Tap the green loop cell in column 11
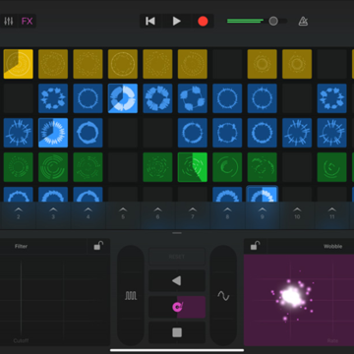Viewport: 354px width, 354px height. 332,167
